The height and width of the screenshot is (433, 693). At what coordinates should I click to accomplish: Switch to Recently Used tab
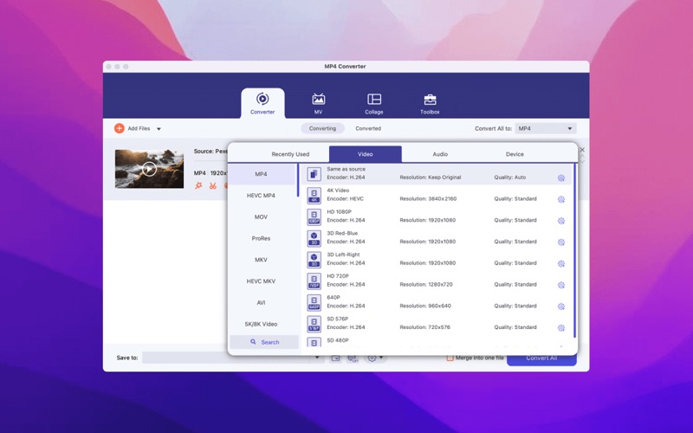(x=290, y=154)
